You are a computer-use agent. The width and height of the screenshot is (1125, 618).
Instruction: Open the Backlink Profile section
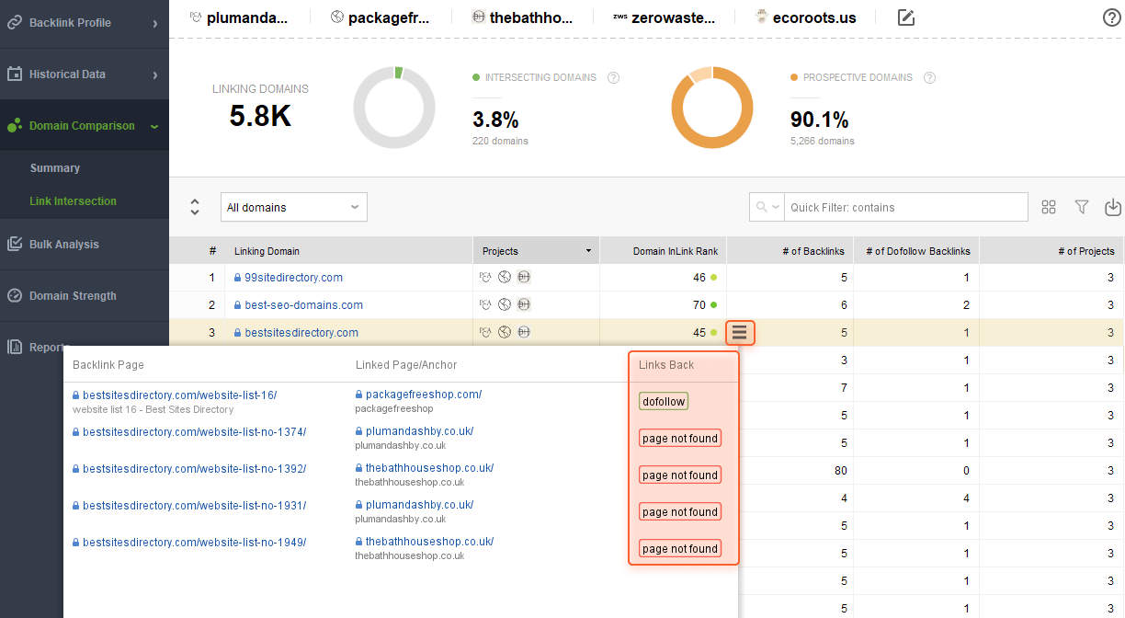(84, 23)
